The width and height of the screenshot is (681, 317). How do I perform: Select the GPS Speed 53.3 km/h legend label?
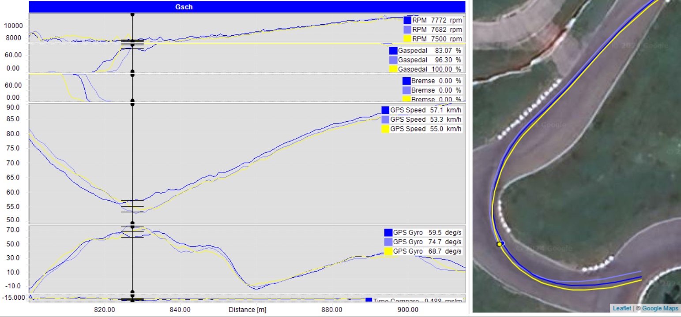click(426, 119)
